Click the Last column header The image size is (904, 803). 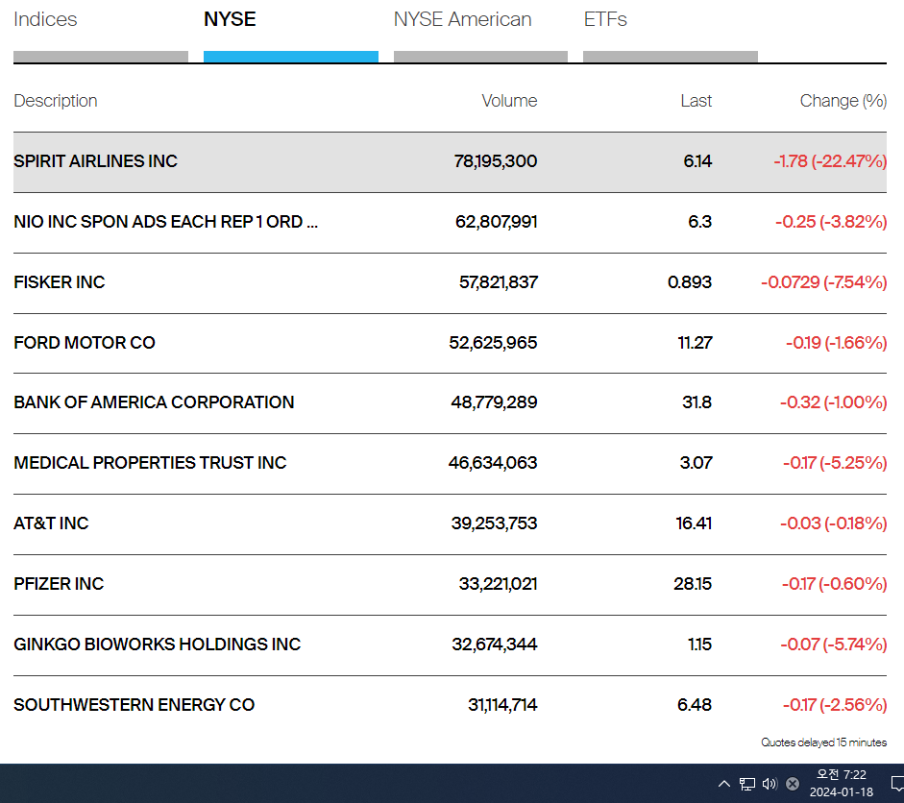[696, 101]
